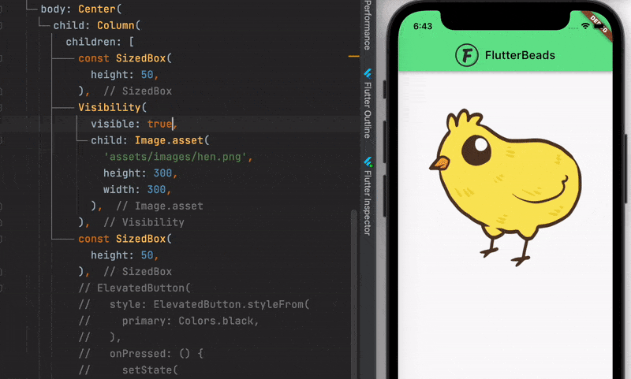Click the 'Visibility(' widget line
Viewport: 631px width, 379px height.
[x=112, y=107]
